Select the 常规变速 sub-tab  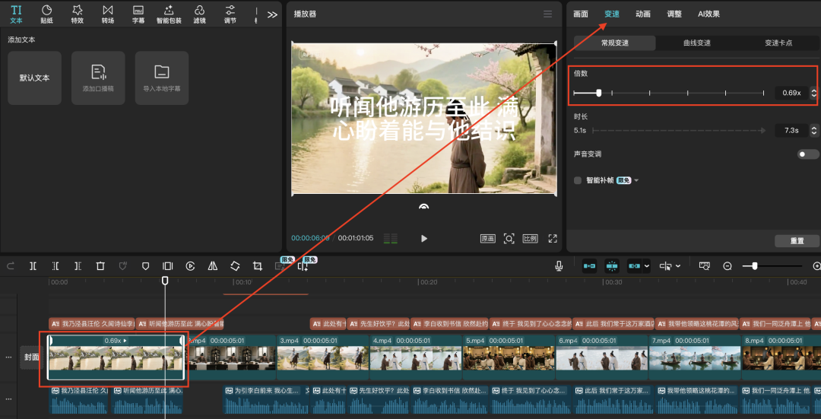(615, 43)
